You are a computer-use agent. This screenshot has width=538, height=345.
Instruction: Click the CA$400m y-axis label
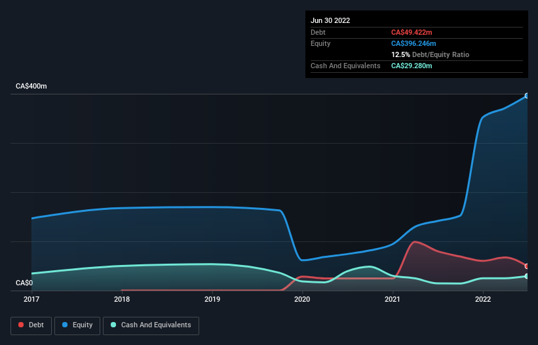point(31,86)
